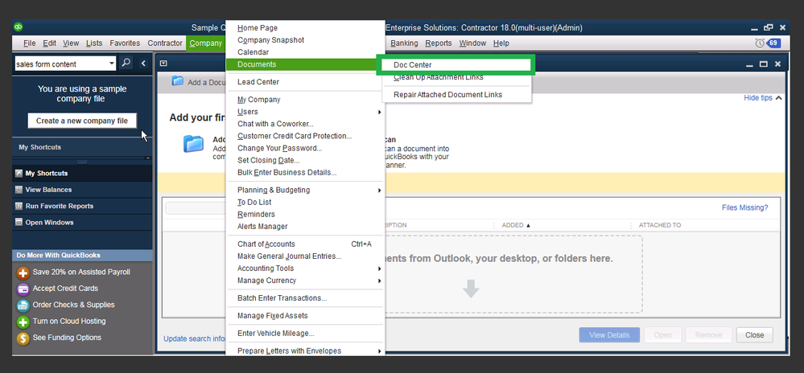Screen dimensions: 804x373
Task: Click ATTACHED TO column header
Action: [659, 225]
